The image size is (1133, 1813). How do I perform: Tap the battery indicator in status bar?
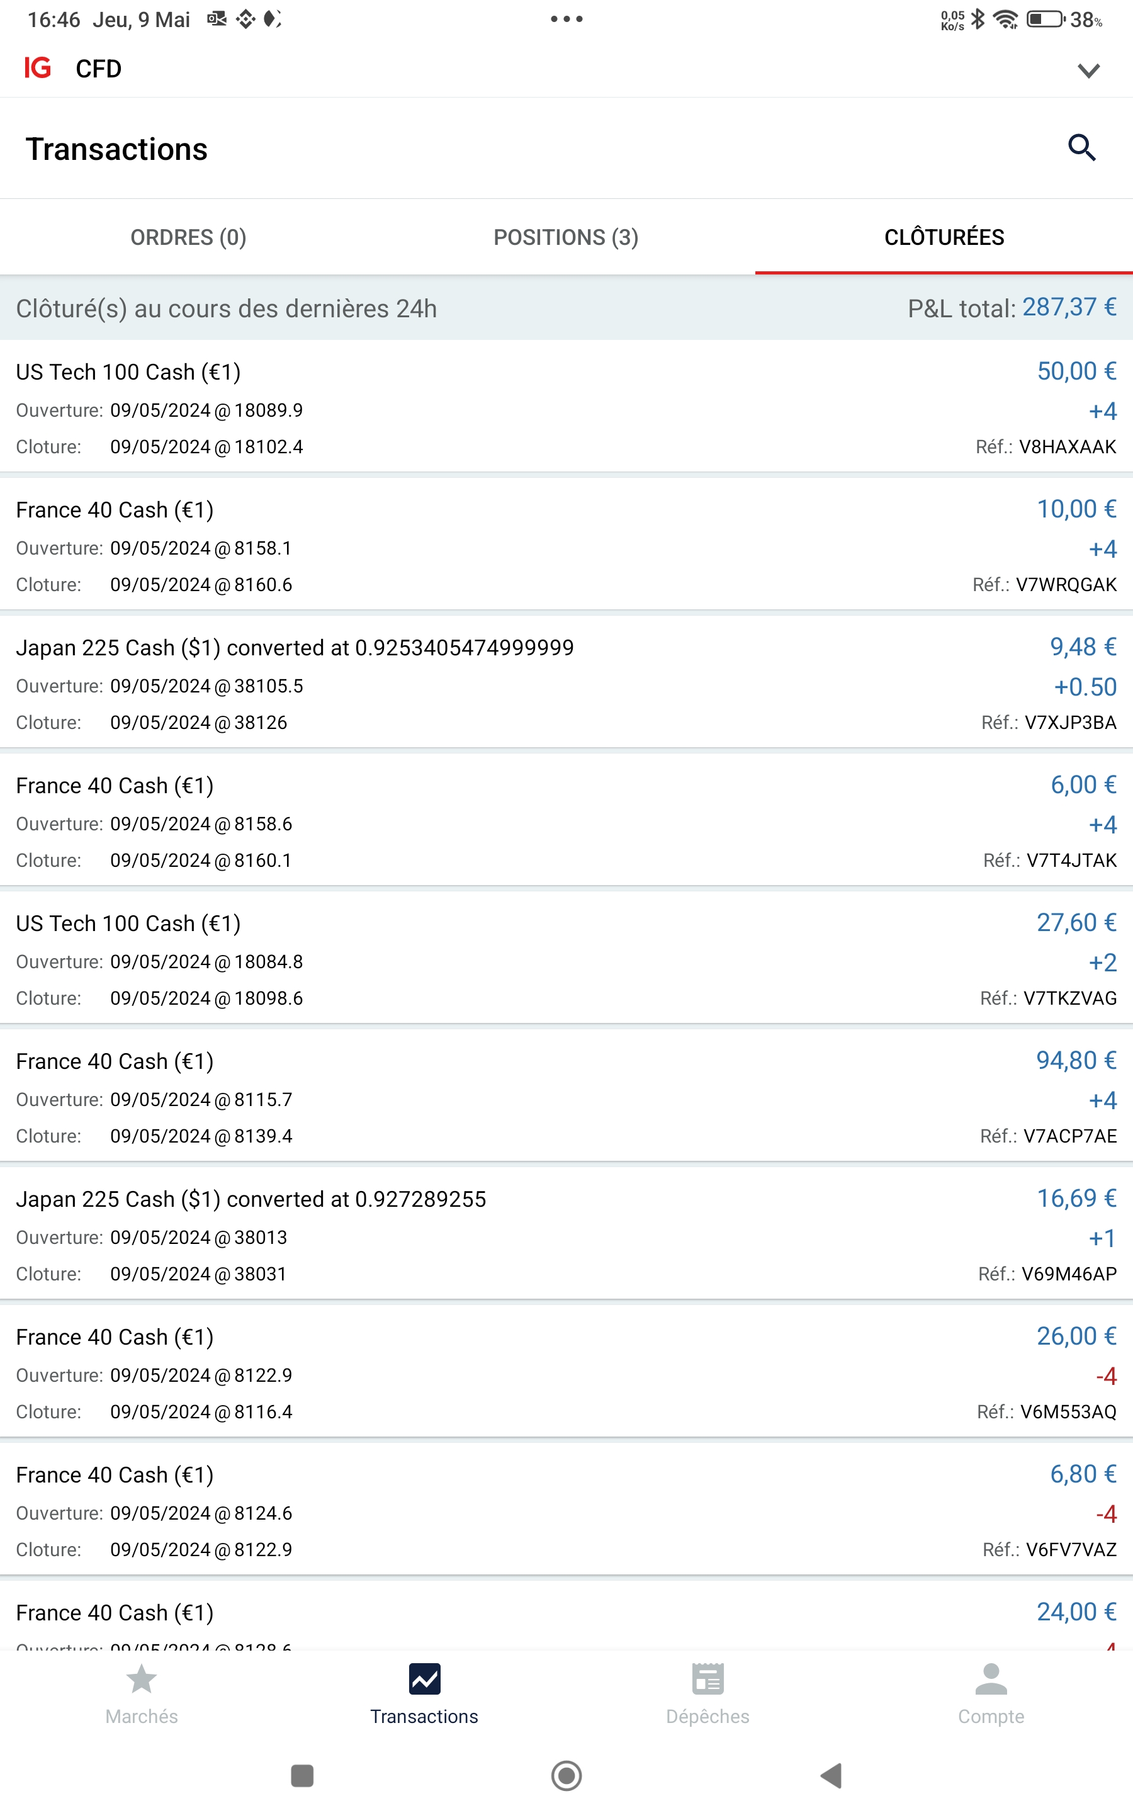(1045, 20)
